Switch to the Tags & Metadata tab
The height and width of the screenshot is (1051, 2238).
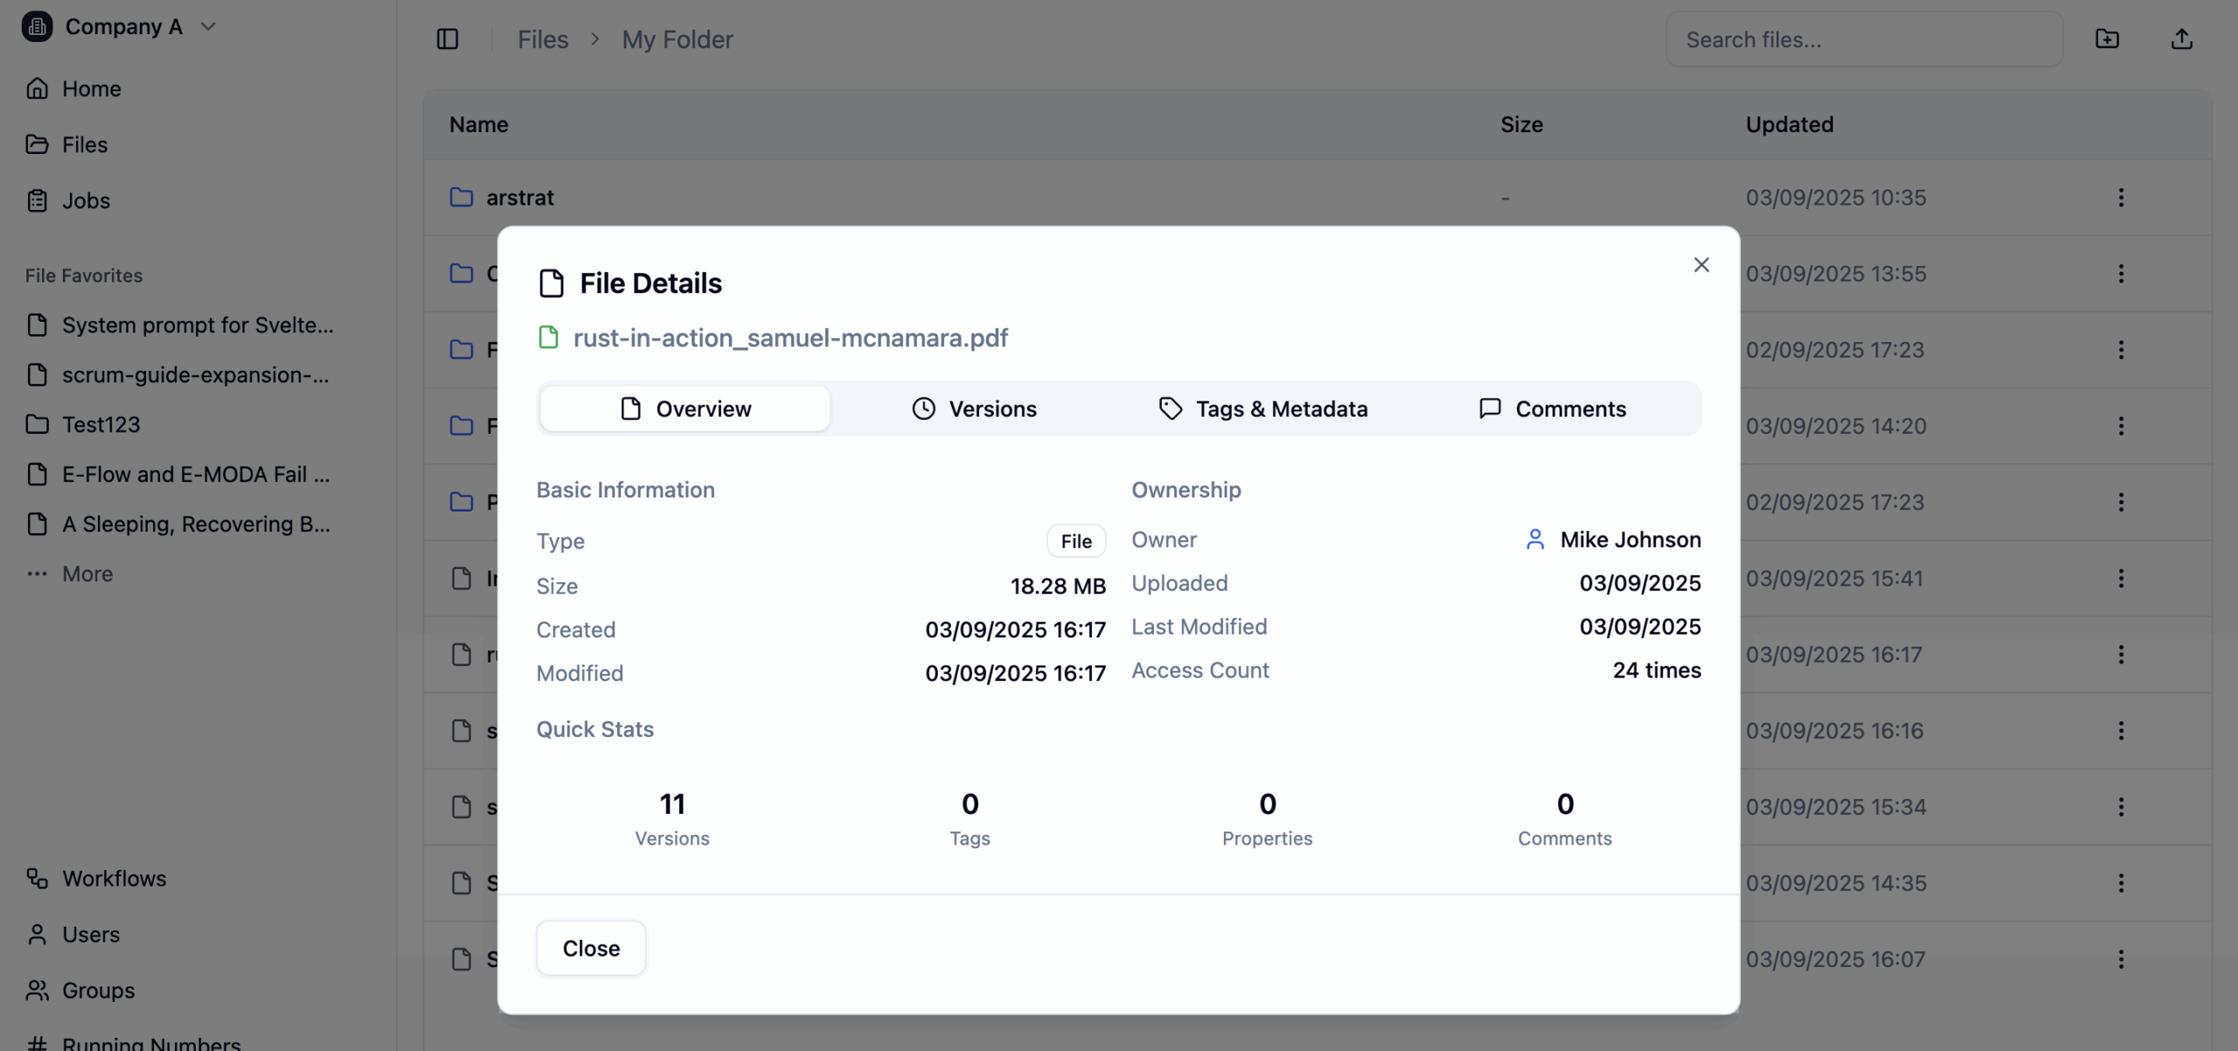1262,408
